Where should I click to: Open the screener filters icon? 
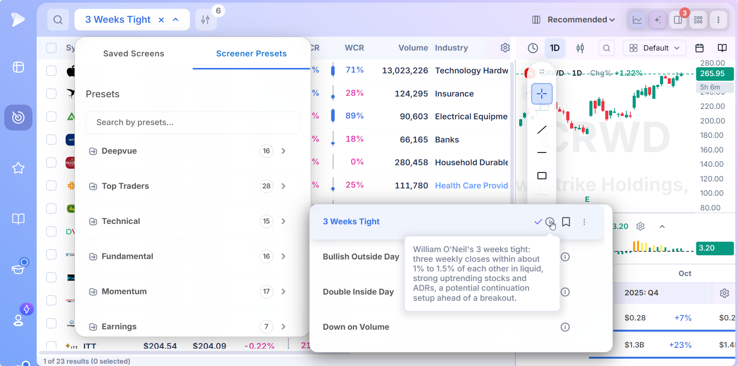pyautogui.click(x=206, y=20)
